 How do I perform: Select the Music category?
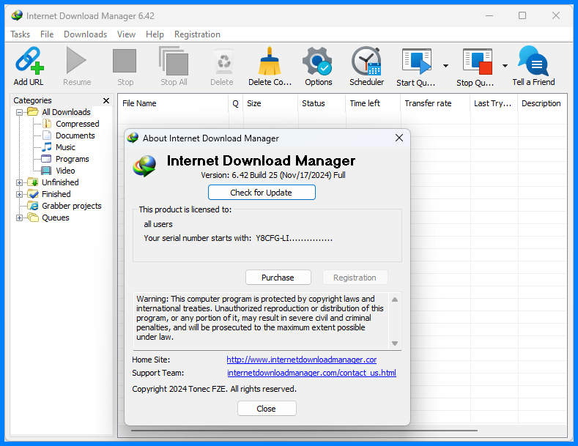pos(65,147)
